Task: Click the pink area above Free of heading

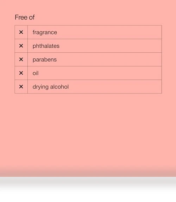Action: [88, 6]
